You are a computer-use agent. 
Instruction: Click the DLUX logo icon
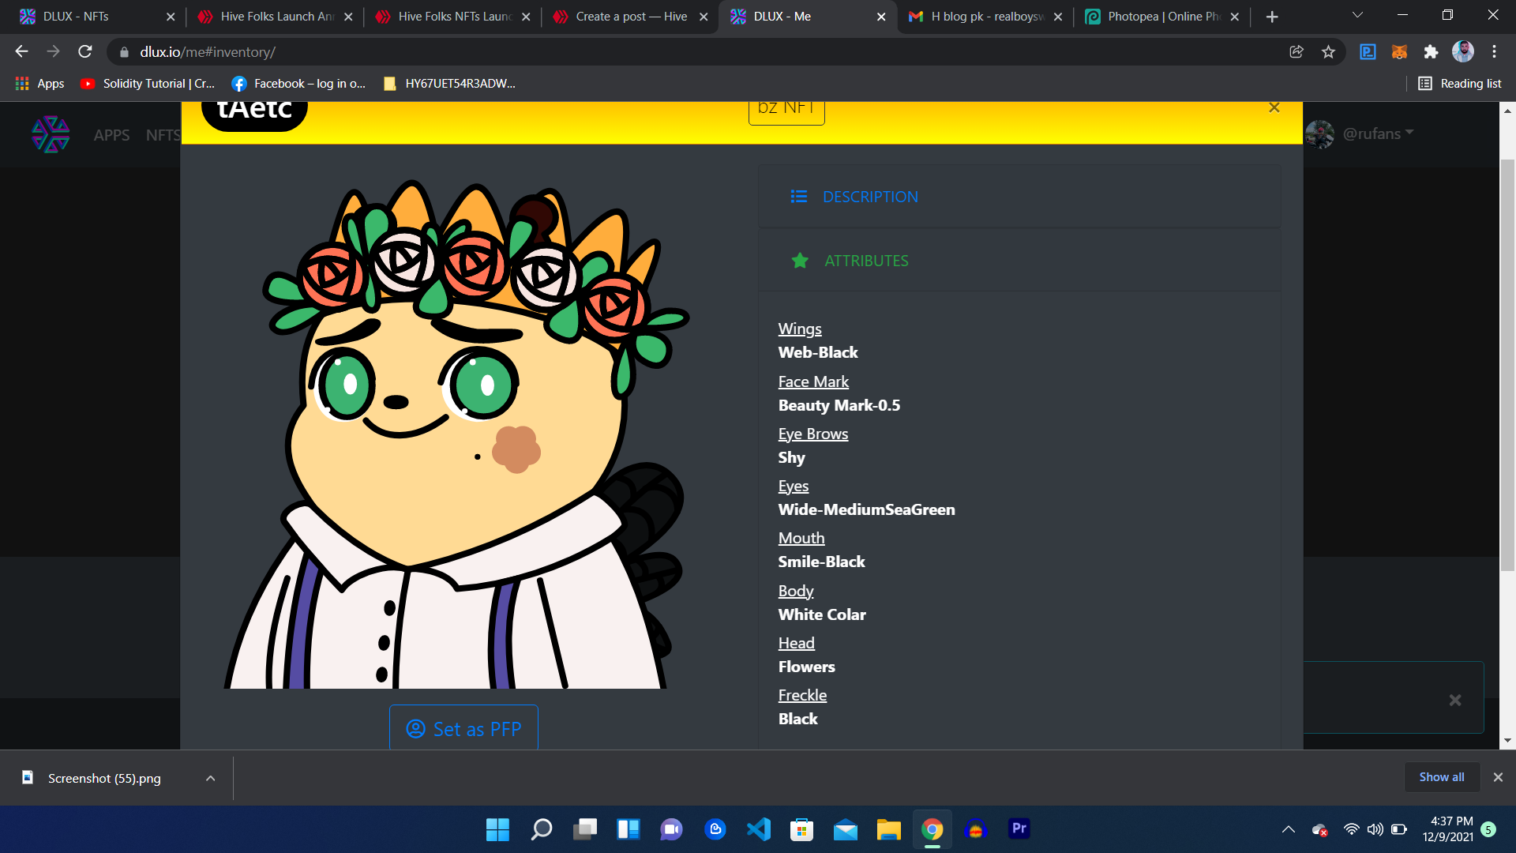click(x=51, y=134)
